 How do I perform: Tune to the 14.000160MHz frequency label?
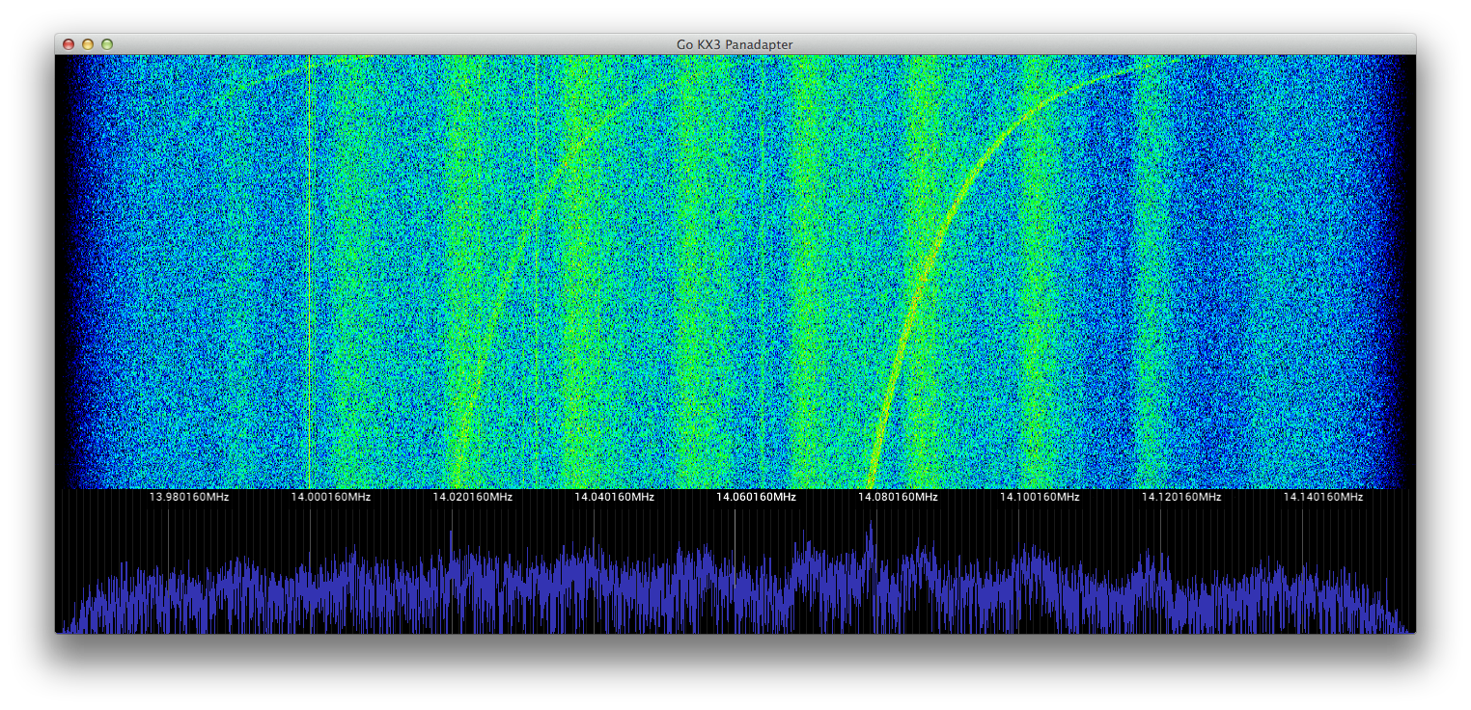coord(330,497)
